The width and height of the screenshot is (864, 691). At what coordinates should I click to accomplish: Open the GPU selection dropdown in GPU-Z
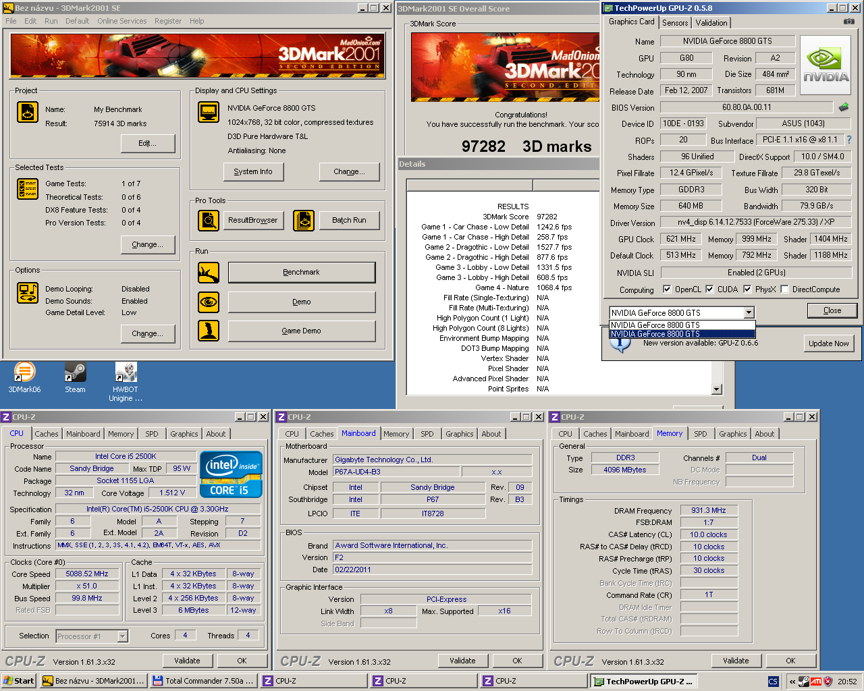pos(749,312)
